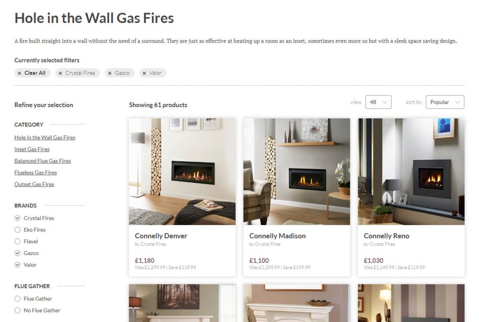
Task: Open the sort by Popular dropdown
Action: [445, 102]
